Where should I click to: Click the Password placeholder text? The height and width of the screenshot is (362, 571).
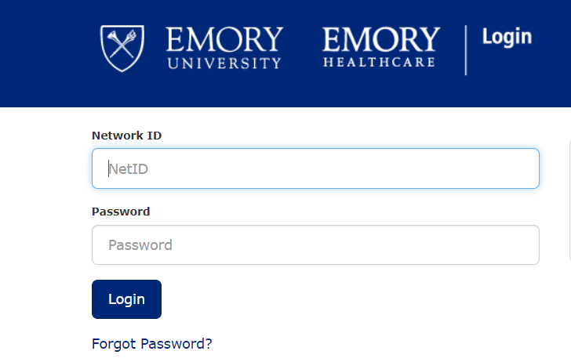pos(140,245)
